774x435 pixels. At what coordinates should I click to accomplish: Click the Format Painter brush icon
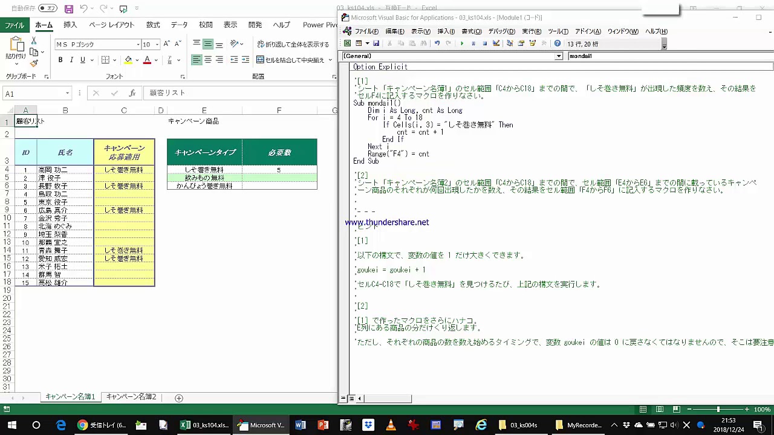click(34, 63)
